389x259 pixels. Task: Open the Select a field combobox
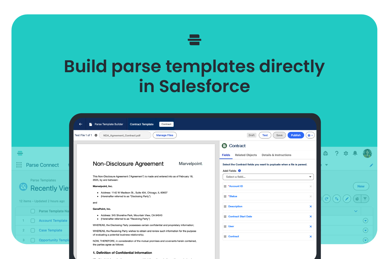[268, 177]
